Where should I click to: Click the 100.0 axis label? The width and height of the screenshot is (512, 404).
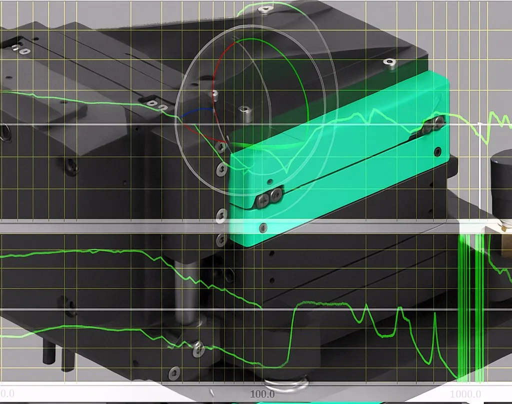pos(262,393)
